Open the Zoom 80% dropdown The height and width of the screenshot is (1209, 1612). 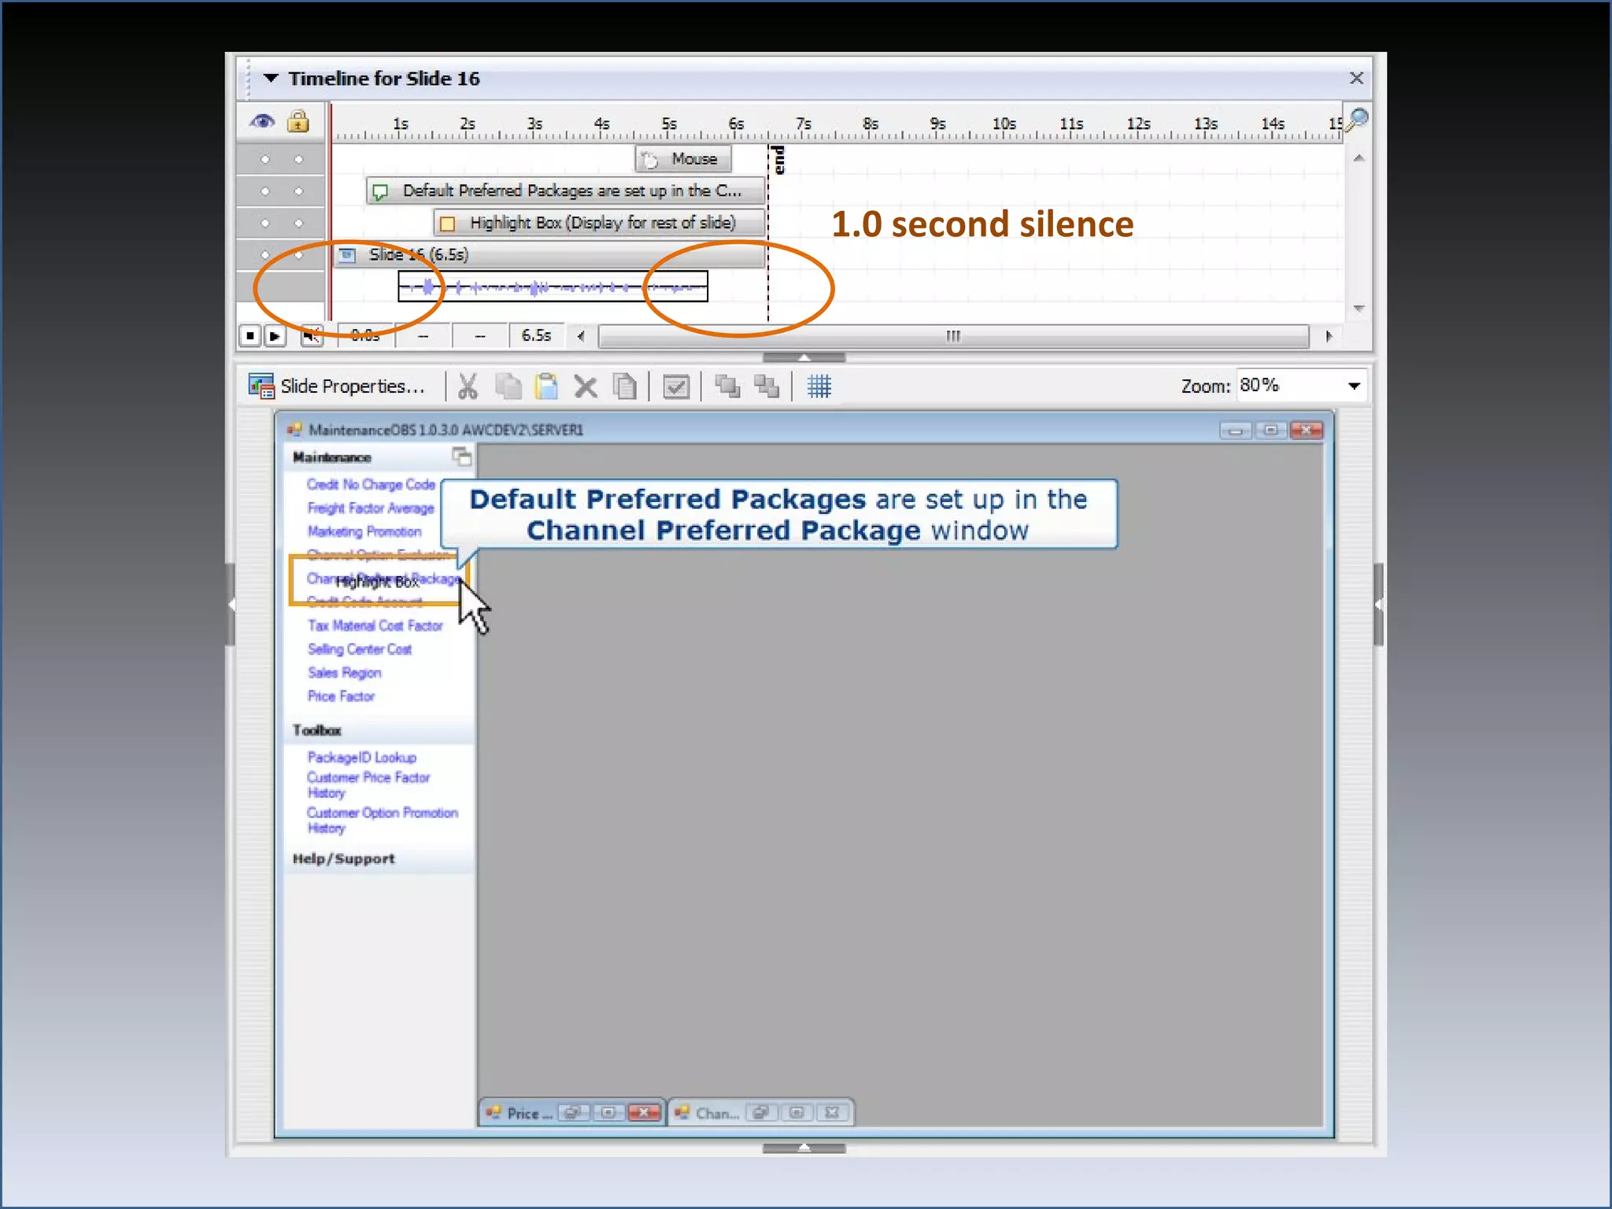click(1354, 386)
